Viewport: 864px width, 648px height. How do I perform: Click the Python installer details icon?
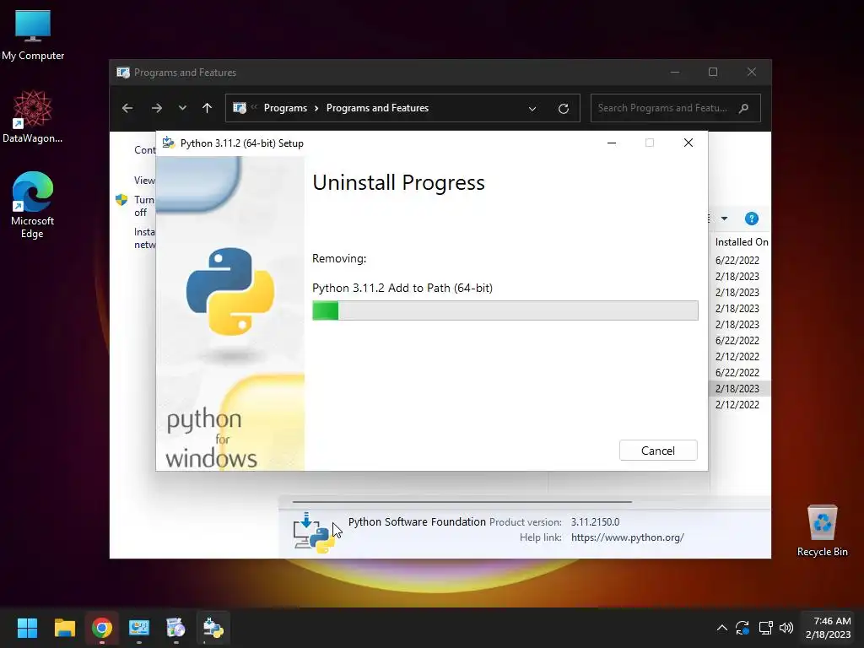pos(314,533)
